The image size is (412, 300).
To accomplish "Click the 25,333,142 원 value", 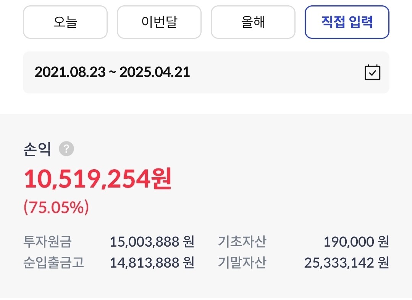I will (x=346, y=263).
